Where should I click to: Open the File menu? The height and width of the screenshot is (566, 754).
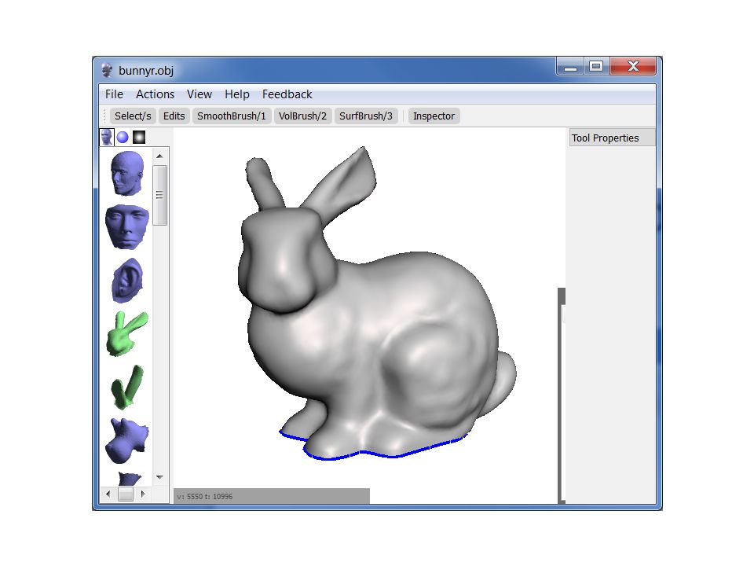tap(114, 94)
